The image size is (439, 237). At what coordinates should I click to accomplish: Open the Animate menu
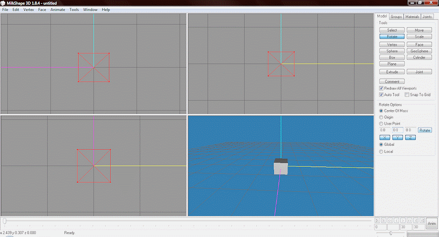[x=58, y=10]
